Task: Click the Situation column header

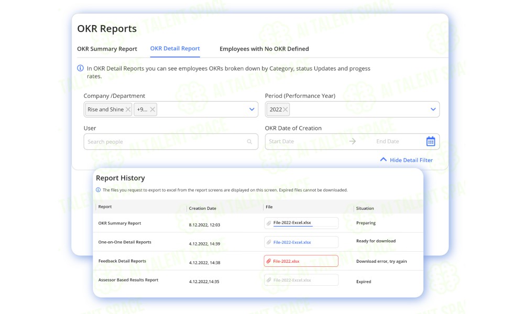Action: pos(365,208)
